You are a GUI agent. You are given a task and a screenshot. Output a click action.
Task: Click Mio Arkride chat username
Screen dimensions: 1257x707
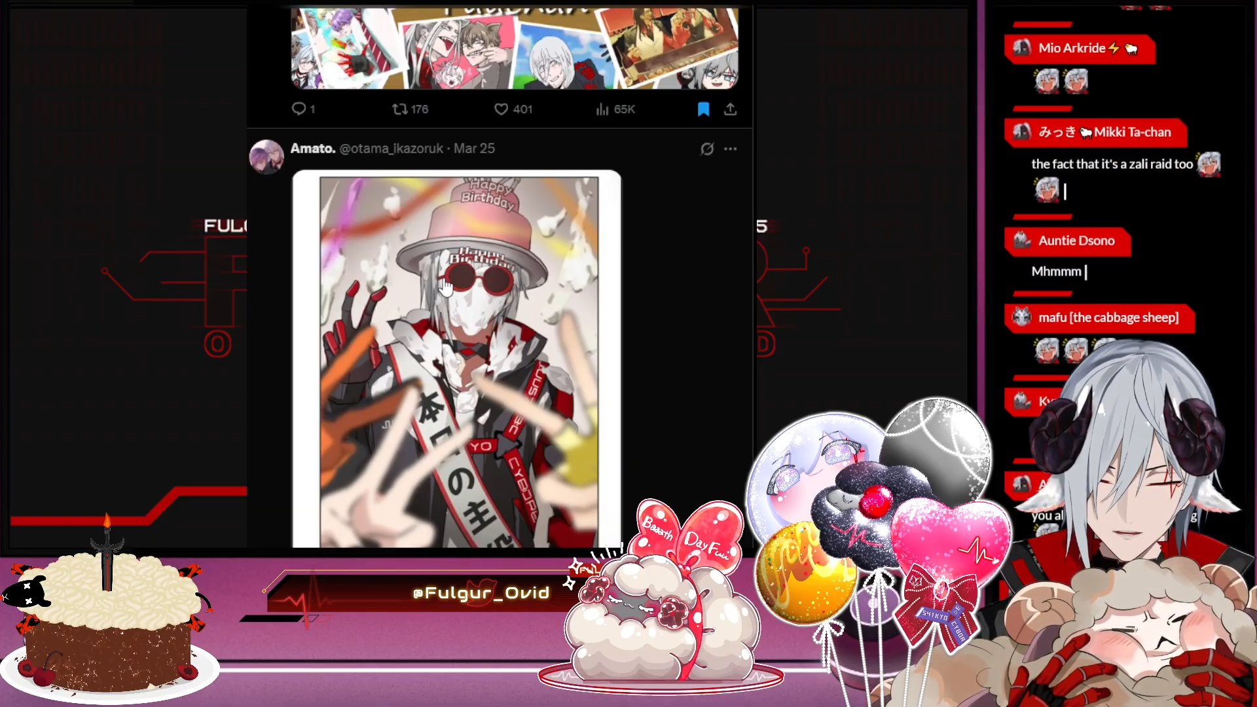(1072, 48)
